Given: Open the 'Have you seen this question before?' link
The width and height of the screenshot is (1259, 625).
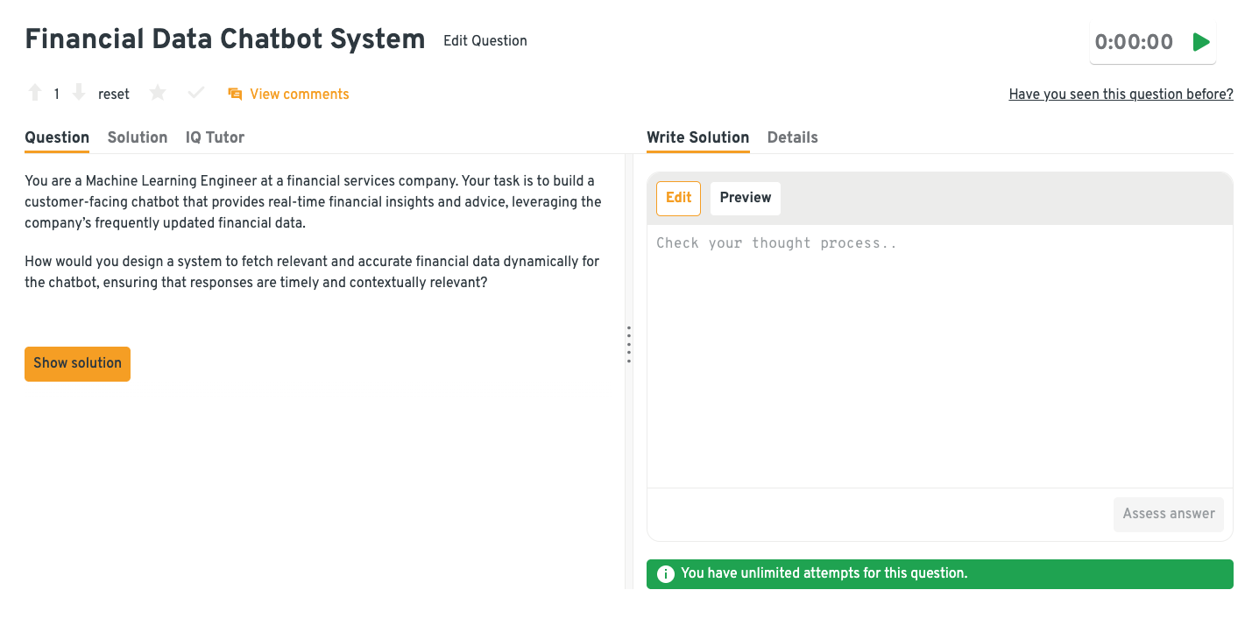Looking at the screenshot, I should (1121, 94).
